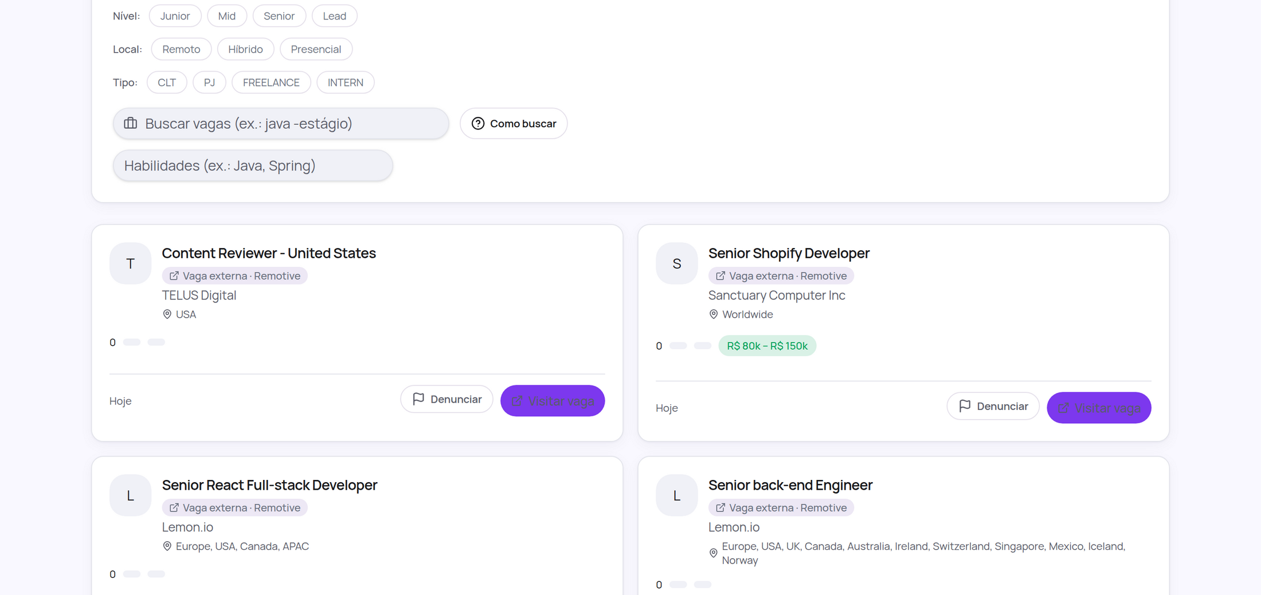Click the external link icon in Content Reviewer's Vaga externa badge
Viewport: 1261px width, 595px height.
coord(174,276)
